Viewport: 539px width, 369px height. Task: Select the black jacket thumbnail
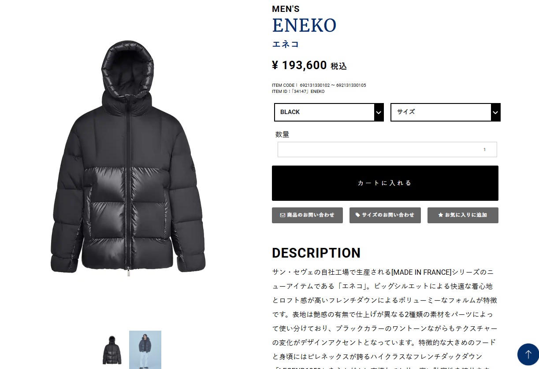pyautogui.click(x=112, y=350)
